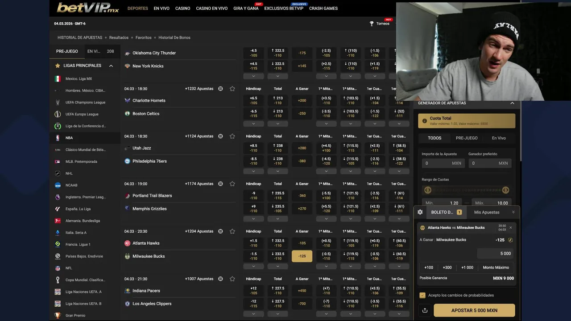
Task: Click the Monto Máximo button
Action: [496, 267]
